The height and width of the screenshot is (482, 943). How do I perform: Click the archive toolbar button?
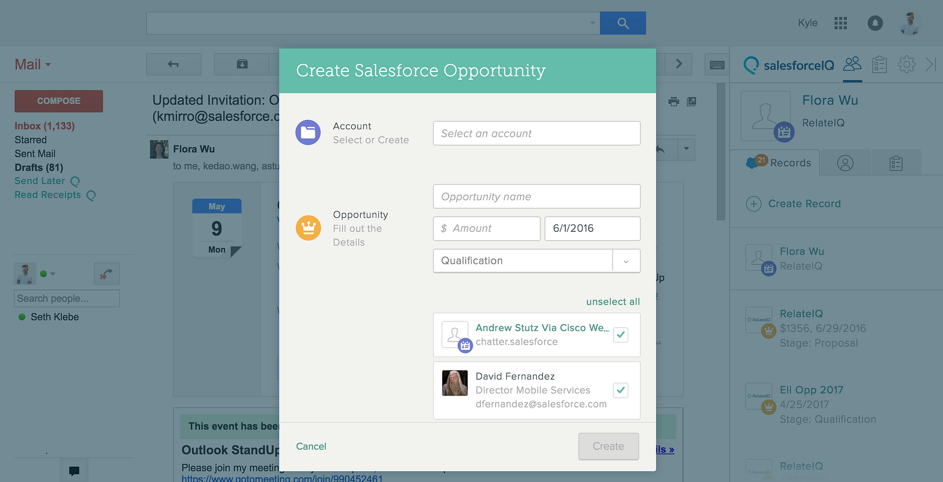(242, 64)
